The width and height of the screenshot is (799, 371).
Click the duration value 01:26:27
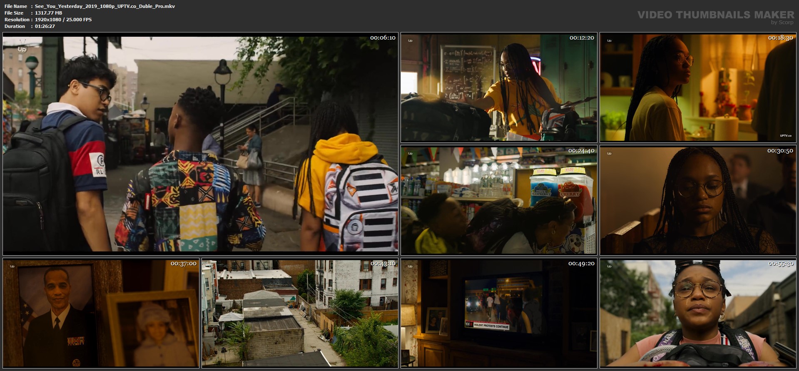pyautogui.click(x=45, y=26)
